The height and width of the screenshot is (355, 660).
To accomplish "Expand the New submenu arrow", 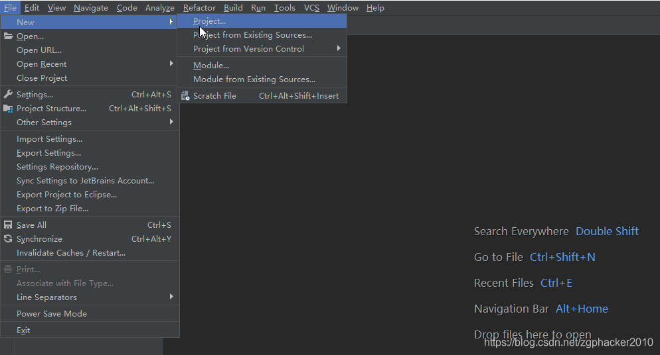I will 171,22.
